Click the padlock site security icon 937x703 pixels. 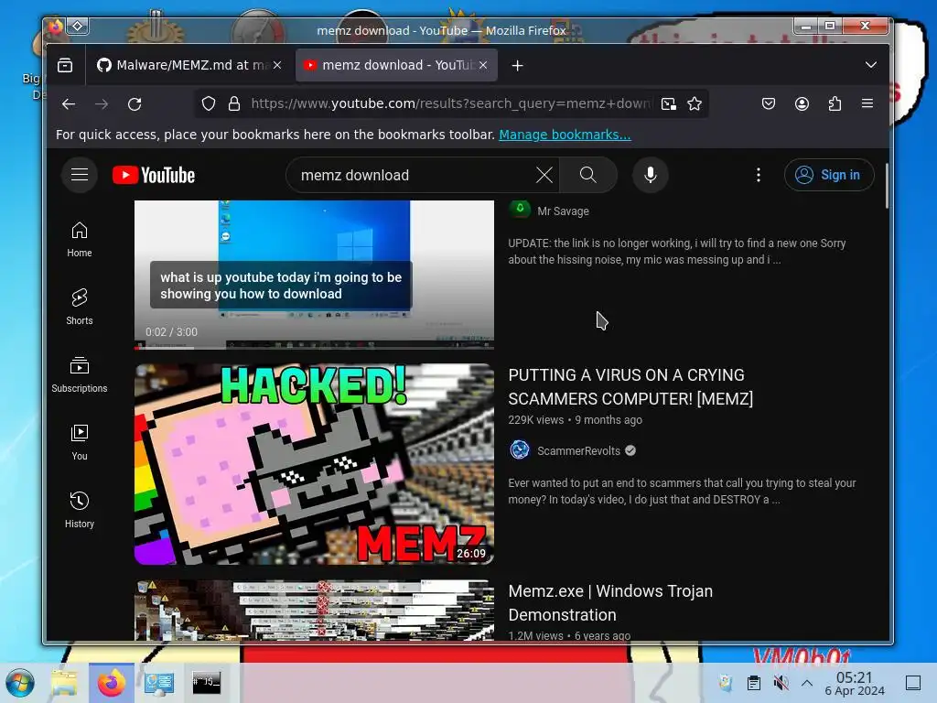(234, 104)
